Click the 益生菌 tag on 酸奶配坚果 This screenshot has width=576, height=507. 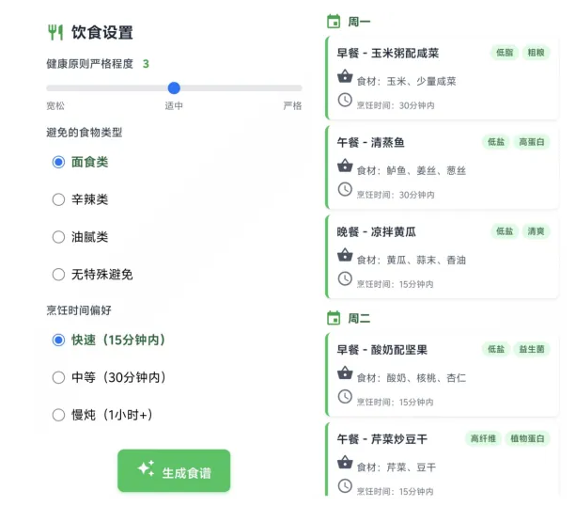(x=533, y=349)
